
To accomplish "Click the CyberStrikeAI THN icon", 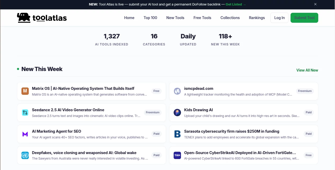I will pos(177,155).
